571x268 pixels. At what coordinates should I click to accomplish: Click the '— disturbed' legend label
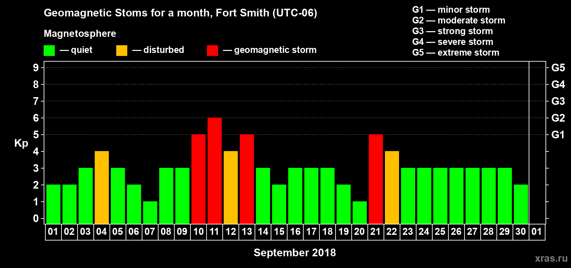coord(158,50)
